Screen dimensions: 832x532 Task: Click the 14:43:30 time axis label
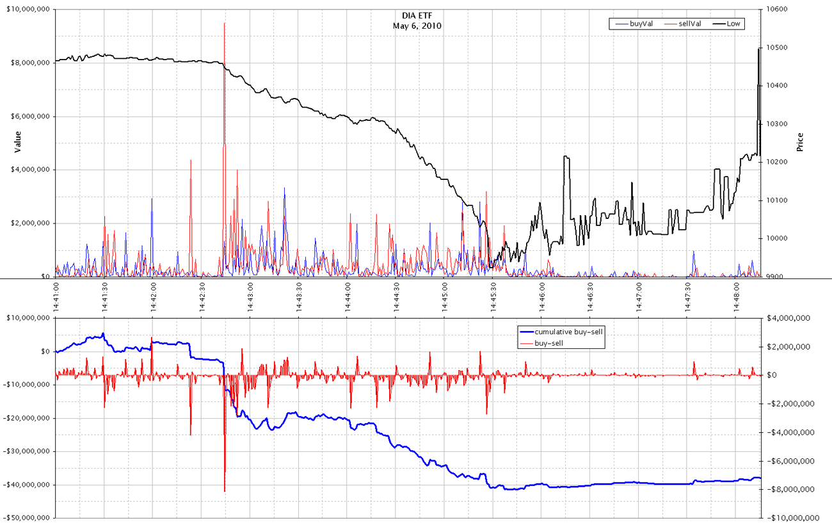[300, 297]
